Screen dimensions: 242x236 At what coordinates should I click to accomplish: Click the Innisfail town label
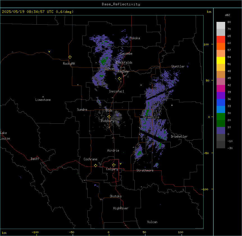[117, 91]
